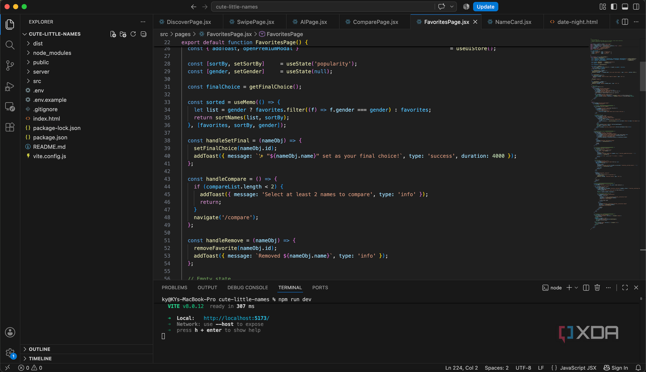This screenshot has width=646, height=372.
Task: Kill terminal with trash icon
Action: [597, 287]
